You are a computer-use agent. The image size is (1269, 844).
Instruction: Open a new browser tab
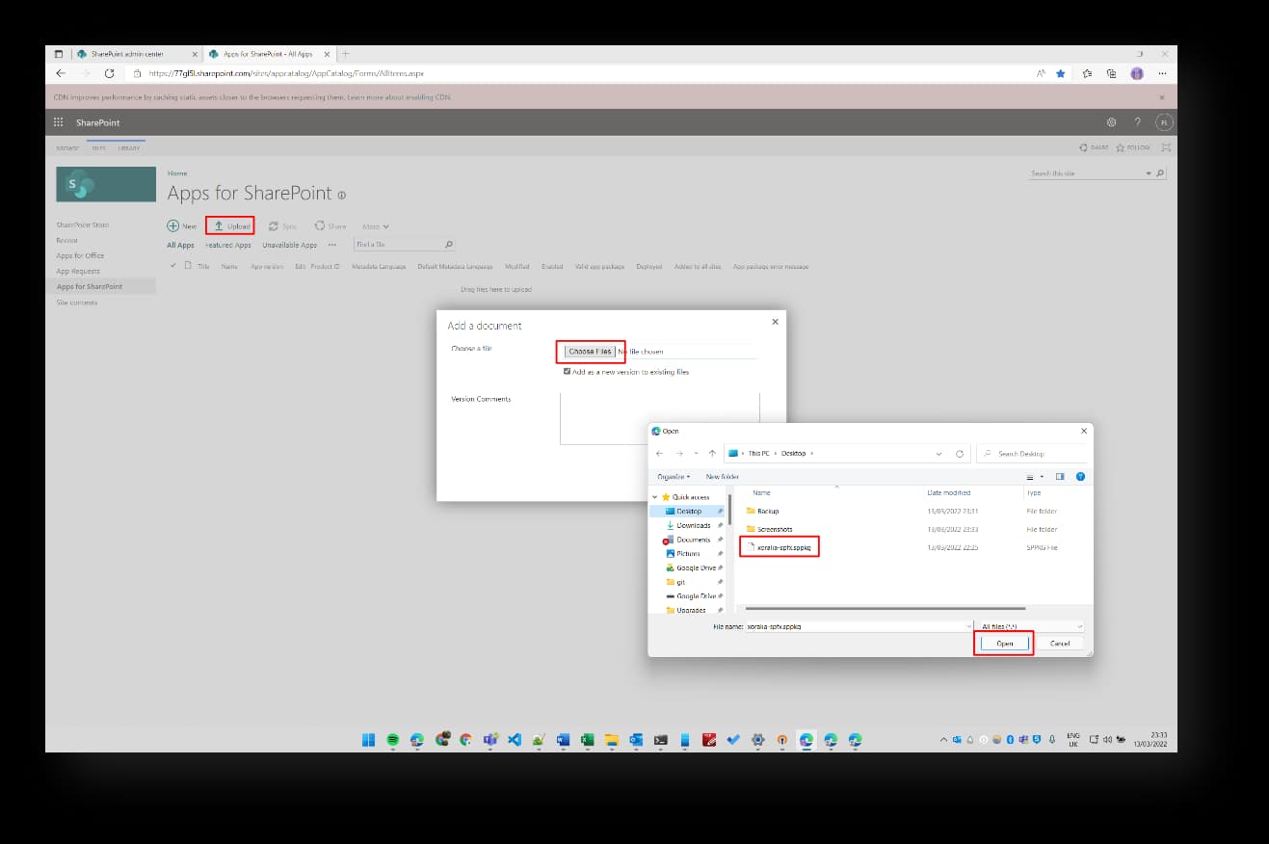pos(346,54)
